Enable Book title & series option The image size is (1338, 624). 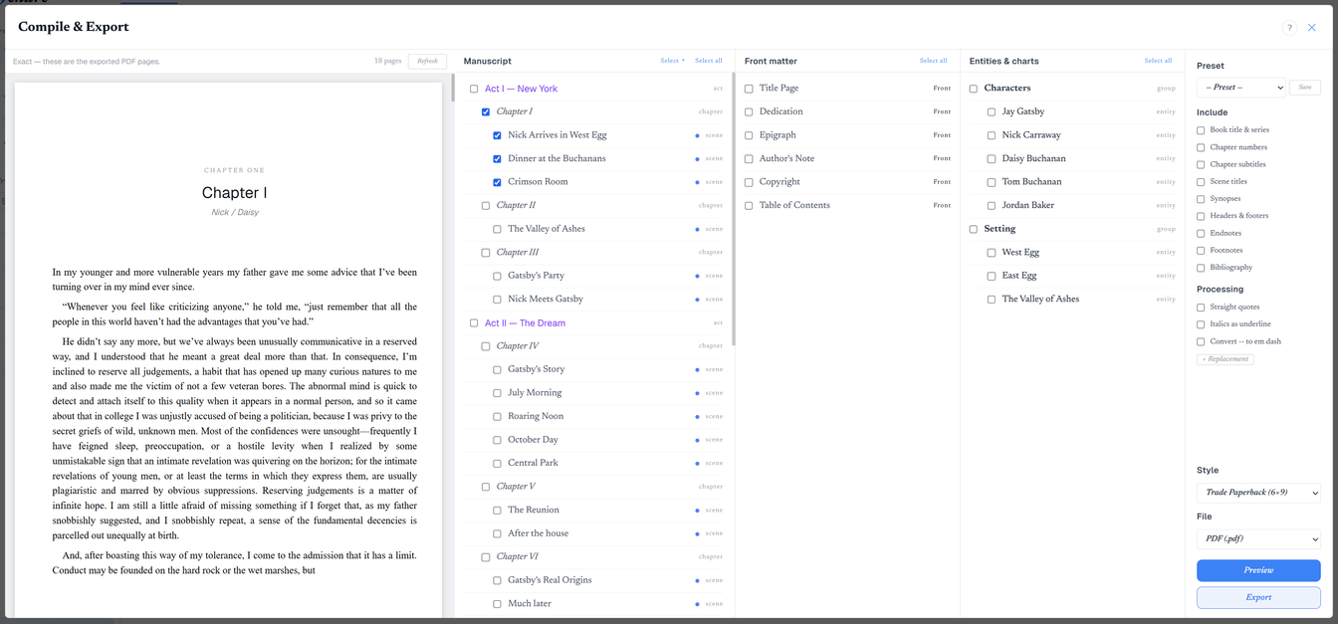pyautogui.click(x=1201, y=130)
